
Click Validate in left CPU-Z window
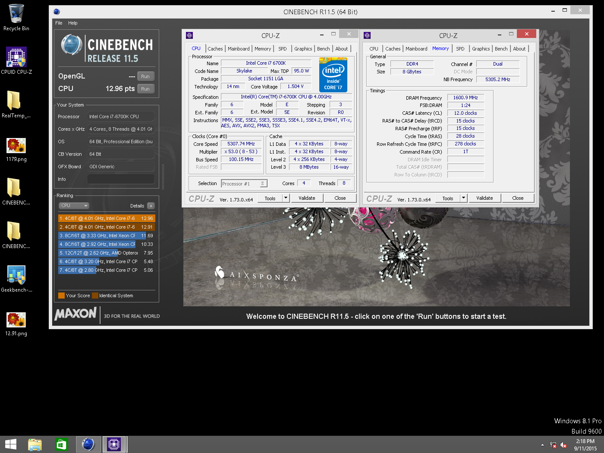307,198
